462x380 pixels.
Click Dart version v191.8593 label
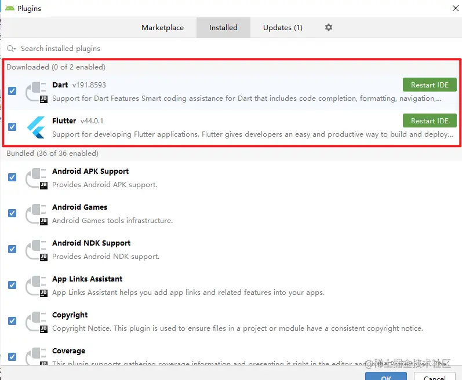click(x=89, y=85)
